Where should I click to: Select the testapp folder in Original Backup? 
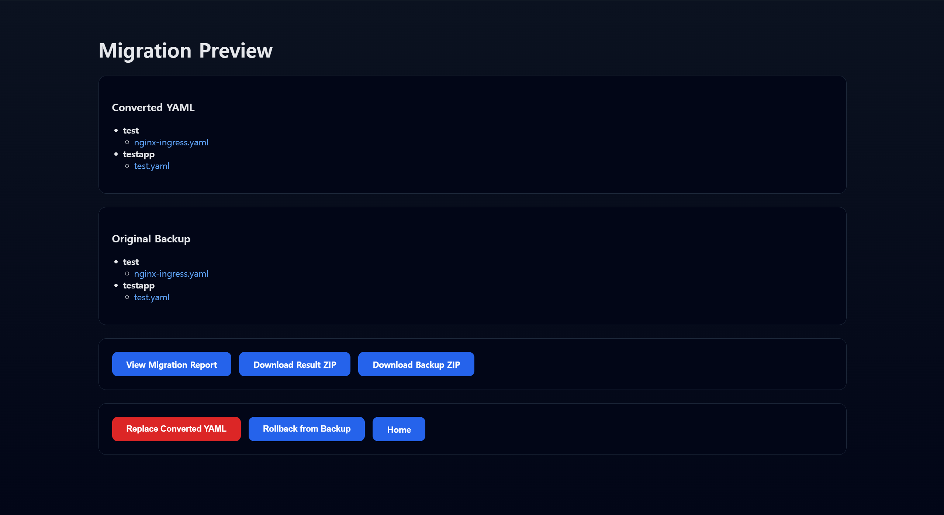pos(138,286)
